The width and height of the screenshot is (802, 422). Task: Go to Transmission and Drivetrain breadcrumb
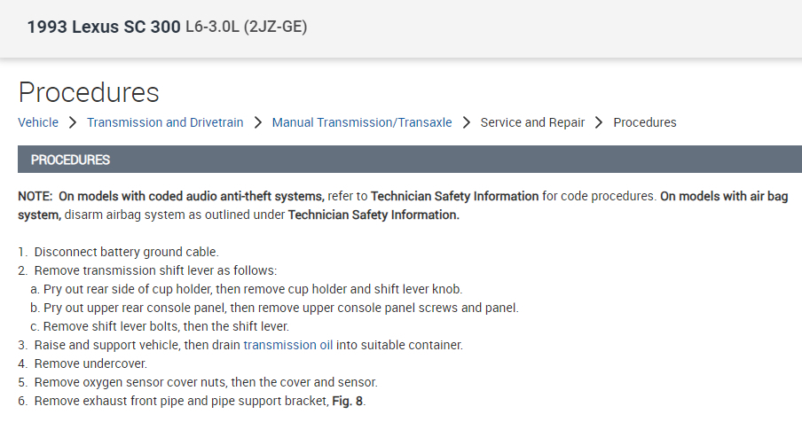[165, 122]
